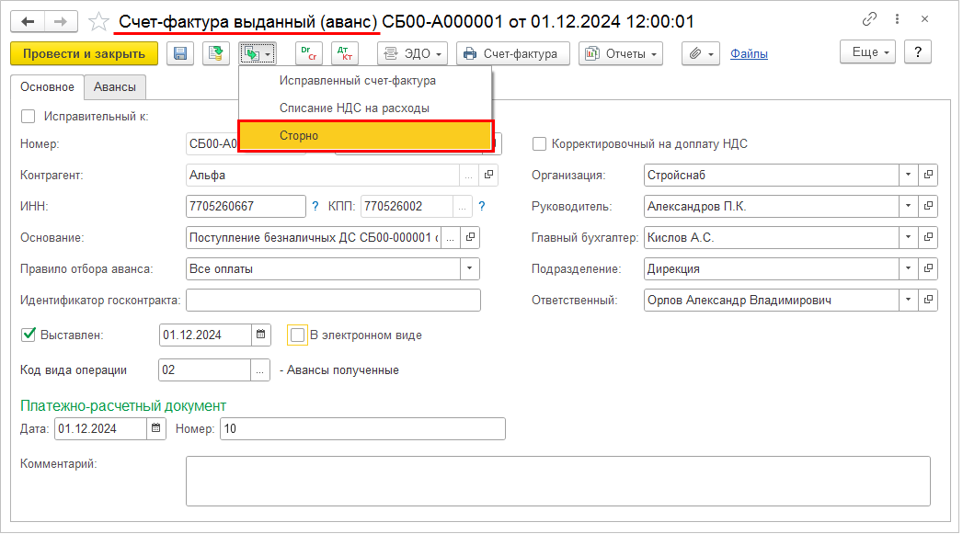Click into the Комментарий text field
Image resolution: width=963 pixels, height=534 pixels.
point(557,481)
